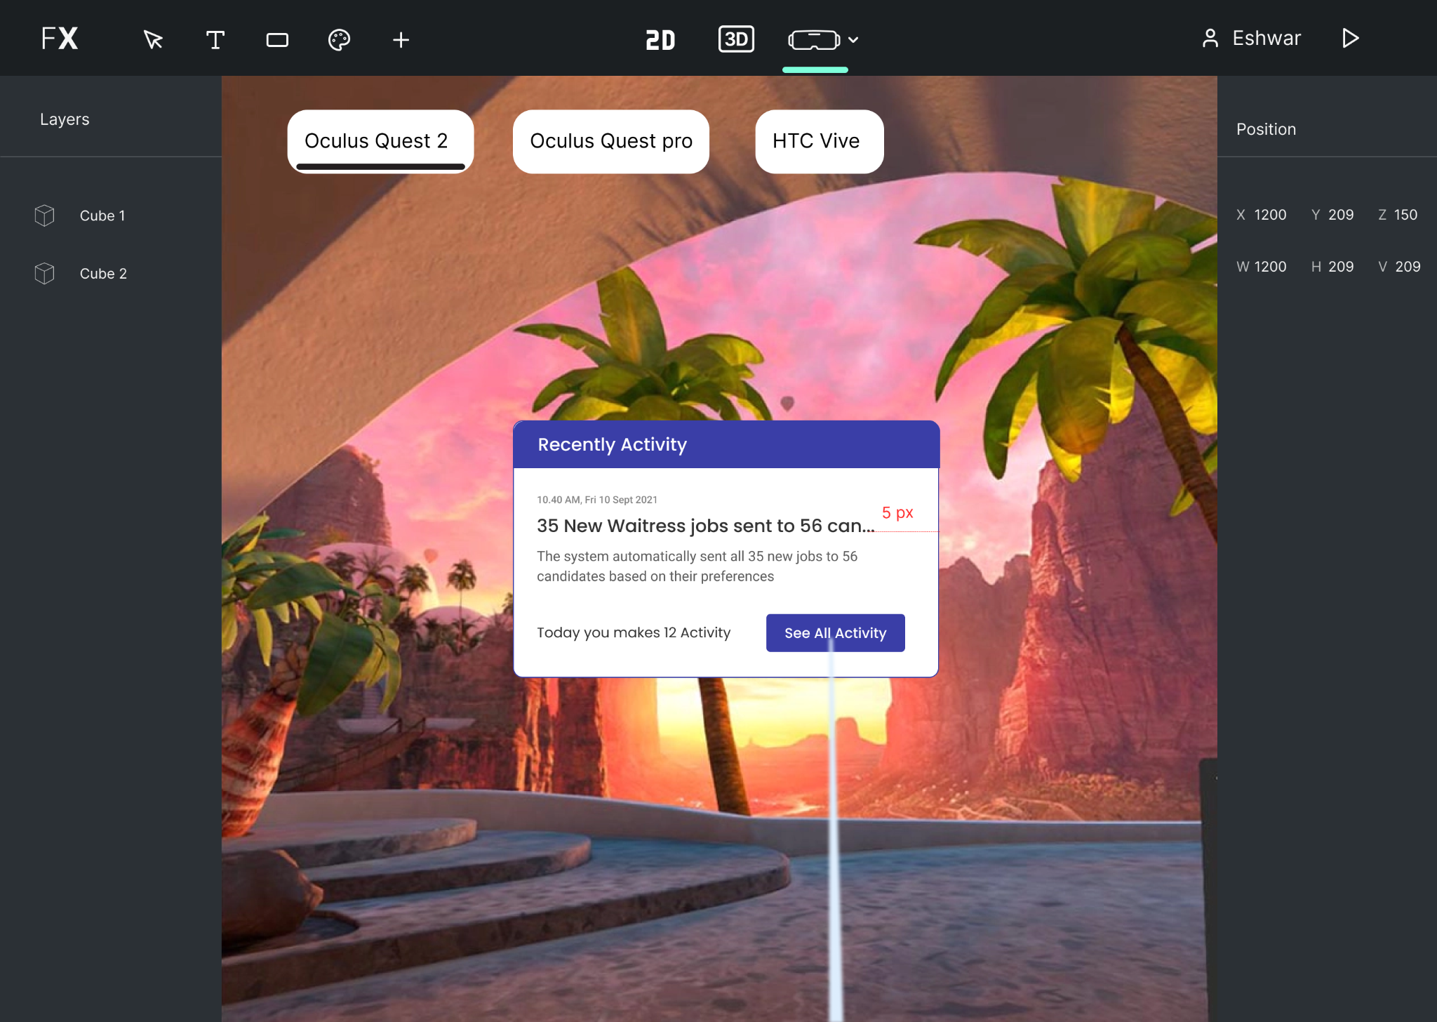This screenshot has height=1022, width=1437.
Task: Click the 'Today you makes 12 Activity' text
Action: (x=634, y=633)
